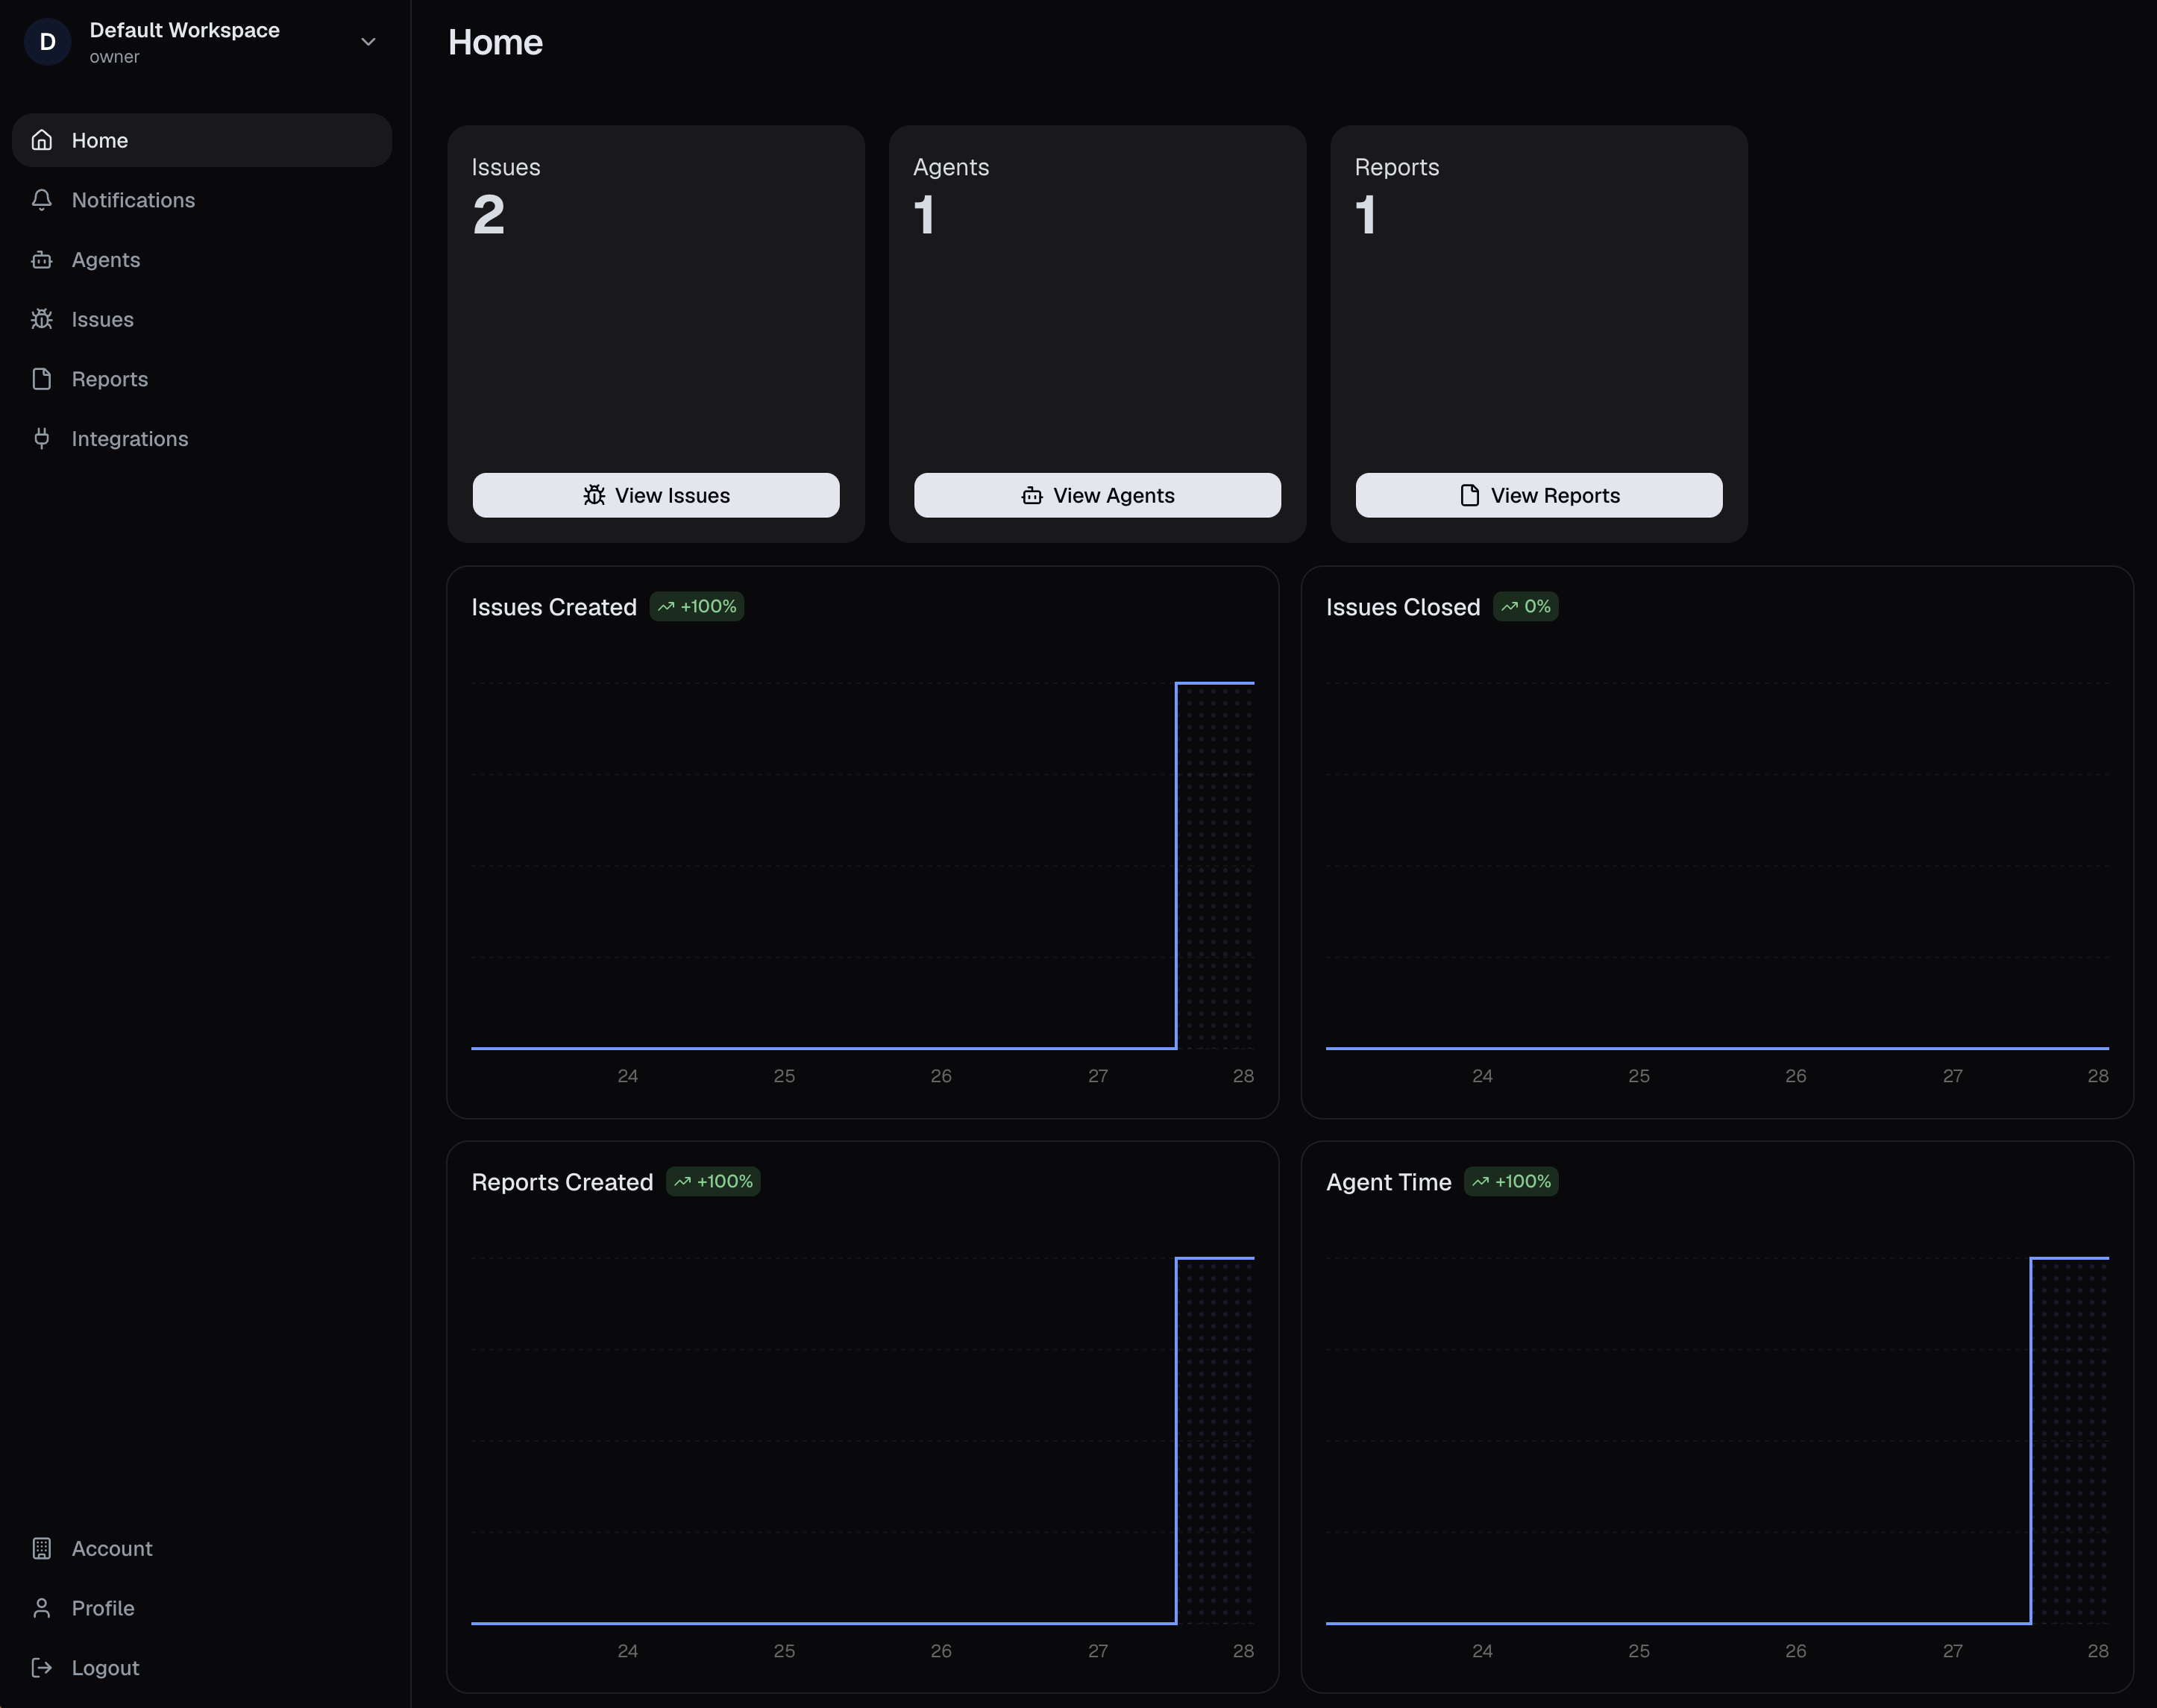Click the Home page heading
2157x1708 pixels.
tap(495, 42)
